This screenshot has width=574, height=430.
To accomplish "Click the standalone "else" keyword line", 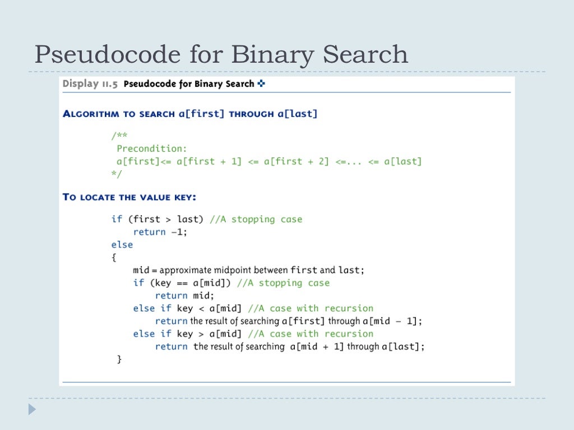I will 122,245.
